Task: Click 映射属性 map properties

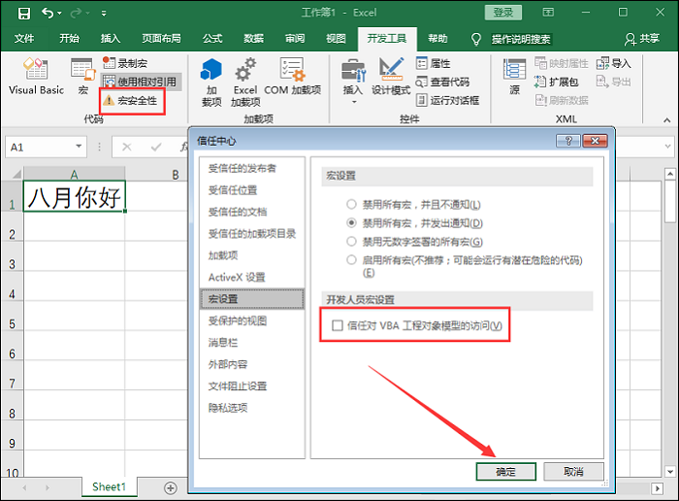Action: point(562,63)
